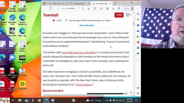The height and width of the screenshot is (103, 184).
Task: Open the notification center
Action: click(x=137, y=100)
